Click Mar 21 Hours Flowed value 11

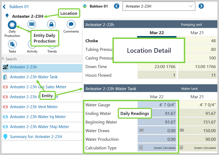pyautogui.click(x=197, y=75)
